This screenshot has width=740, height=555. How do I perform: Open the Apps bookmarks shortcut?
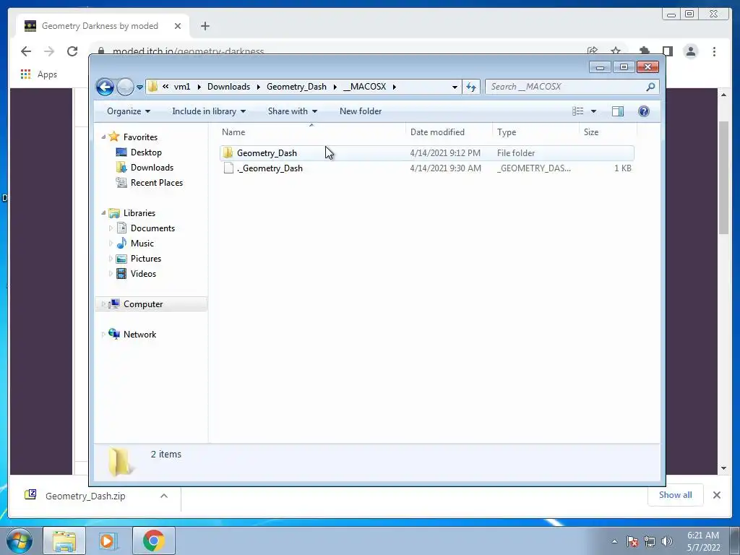pyautogui.click(x=39, y=74)
